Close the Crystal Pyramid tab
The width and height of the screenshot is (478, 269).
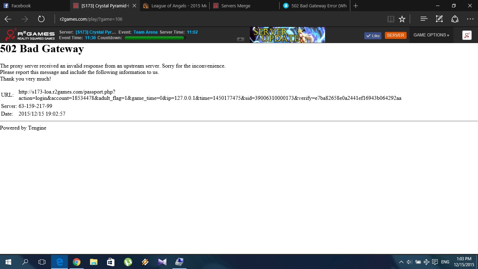point(134,6)
